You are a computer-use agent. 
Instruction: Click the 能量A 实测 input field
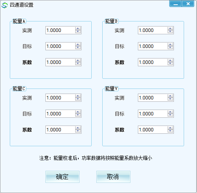(x=60, y=30)
